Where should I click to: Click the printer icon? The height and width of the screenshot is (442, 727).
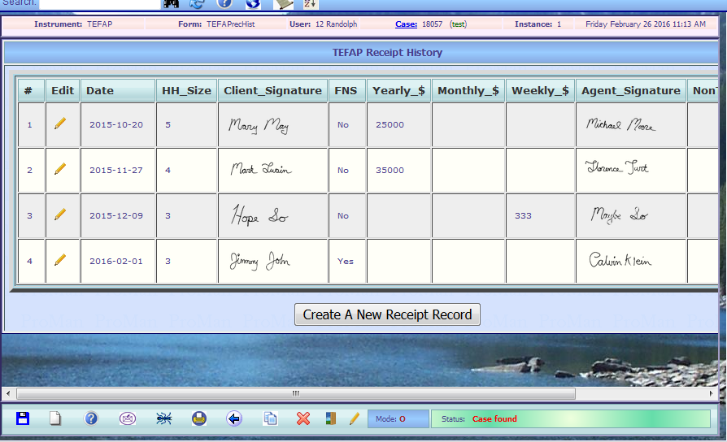[x=199, y=418]
